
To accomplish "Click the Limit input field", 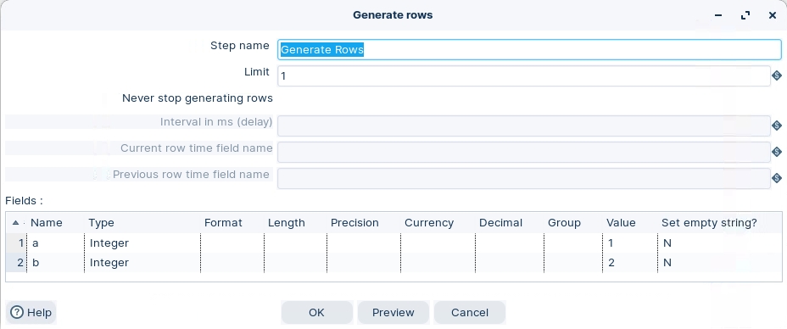I will tap(524, 75).
